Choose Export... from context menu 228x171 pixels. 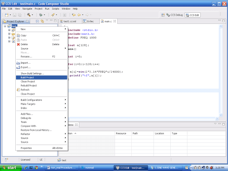point(42,67)
